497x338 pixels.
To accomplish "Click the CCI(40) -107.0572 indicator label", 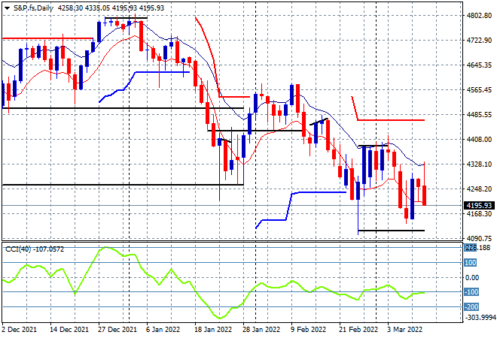I will [35, 249].
